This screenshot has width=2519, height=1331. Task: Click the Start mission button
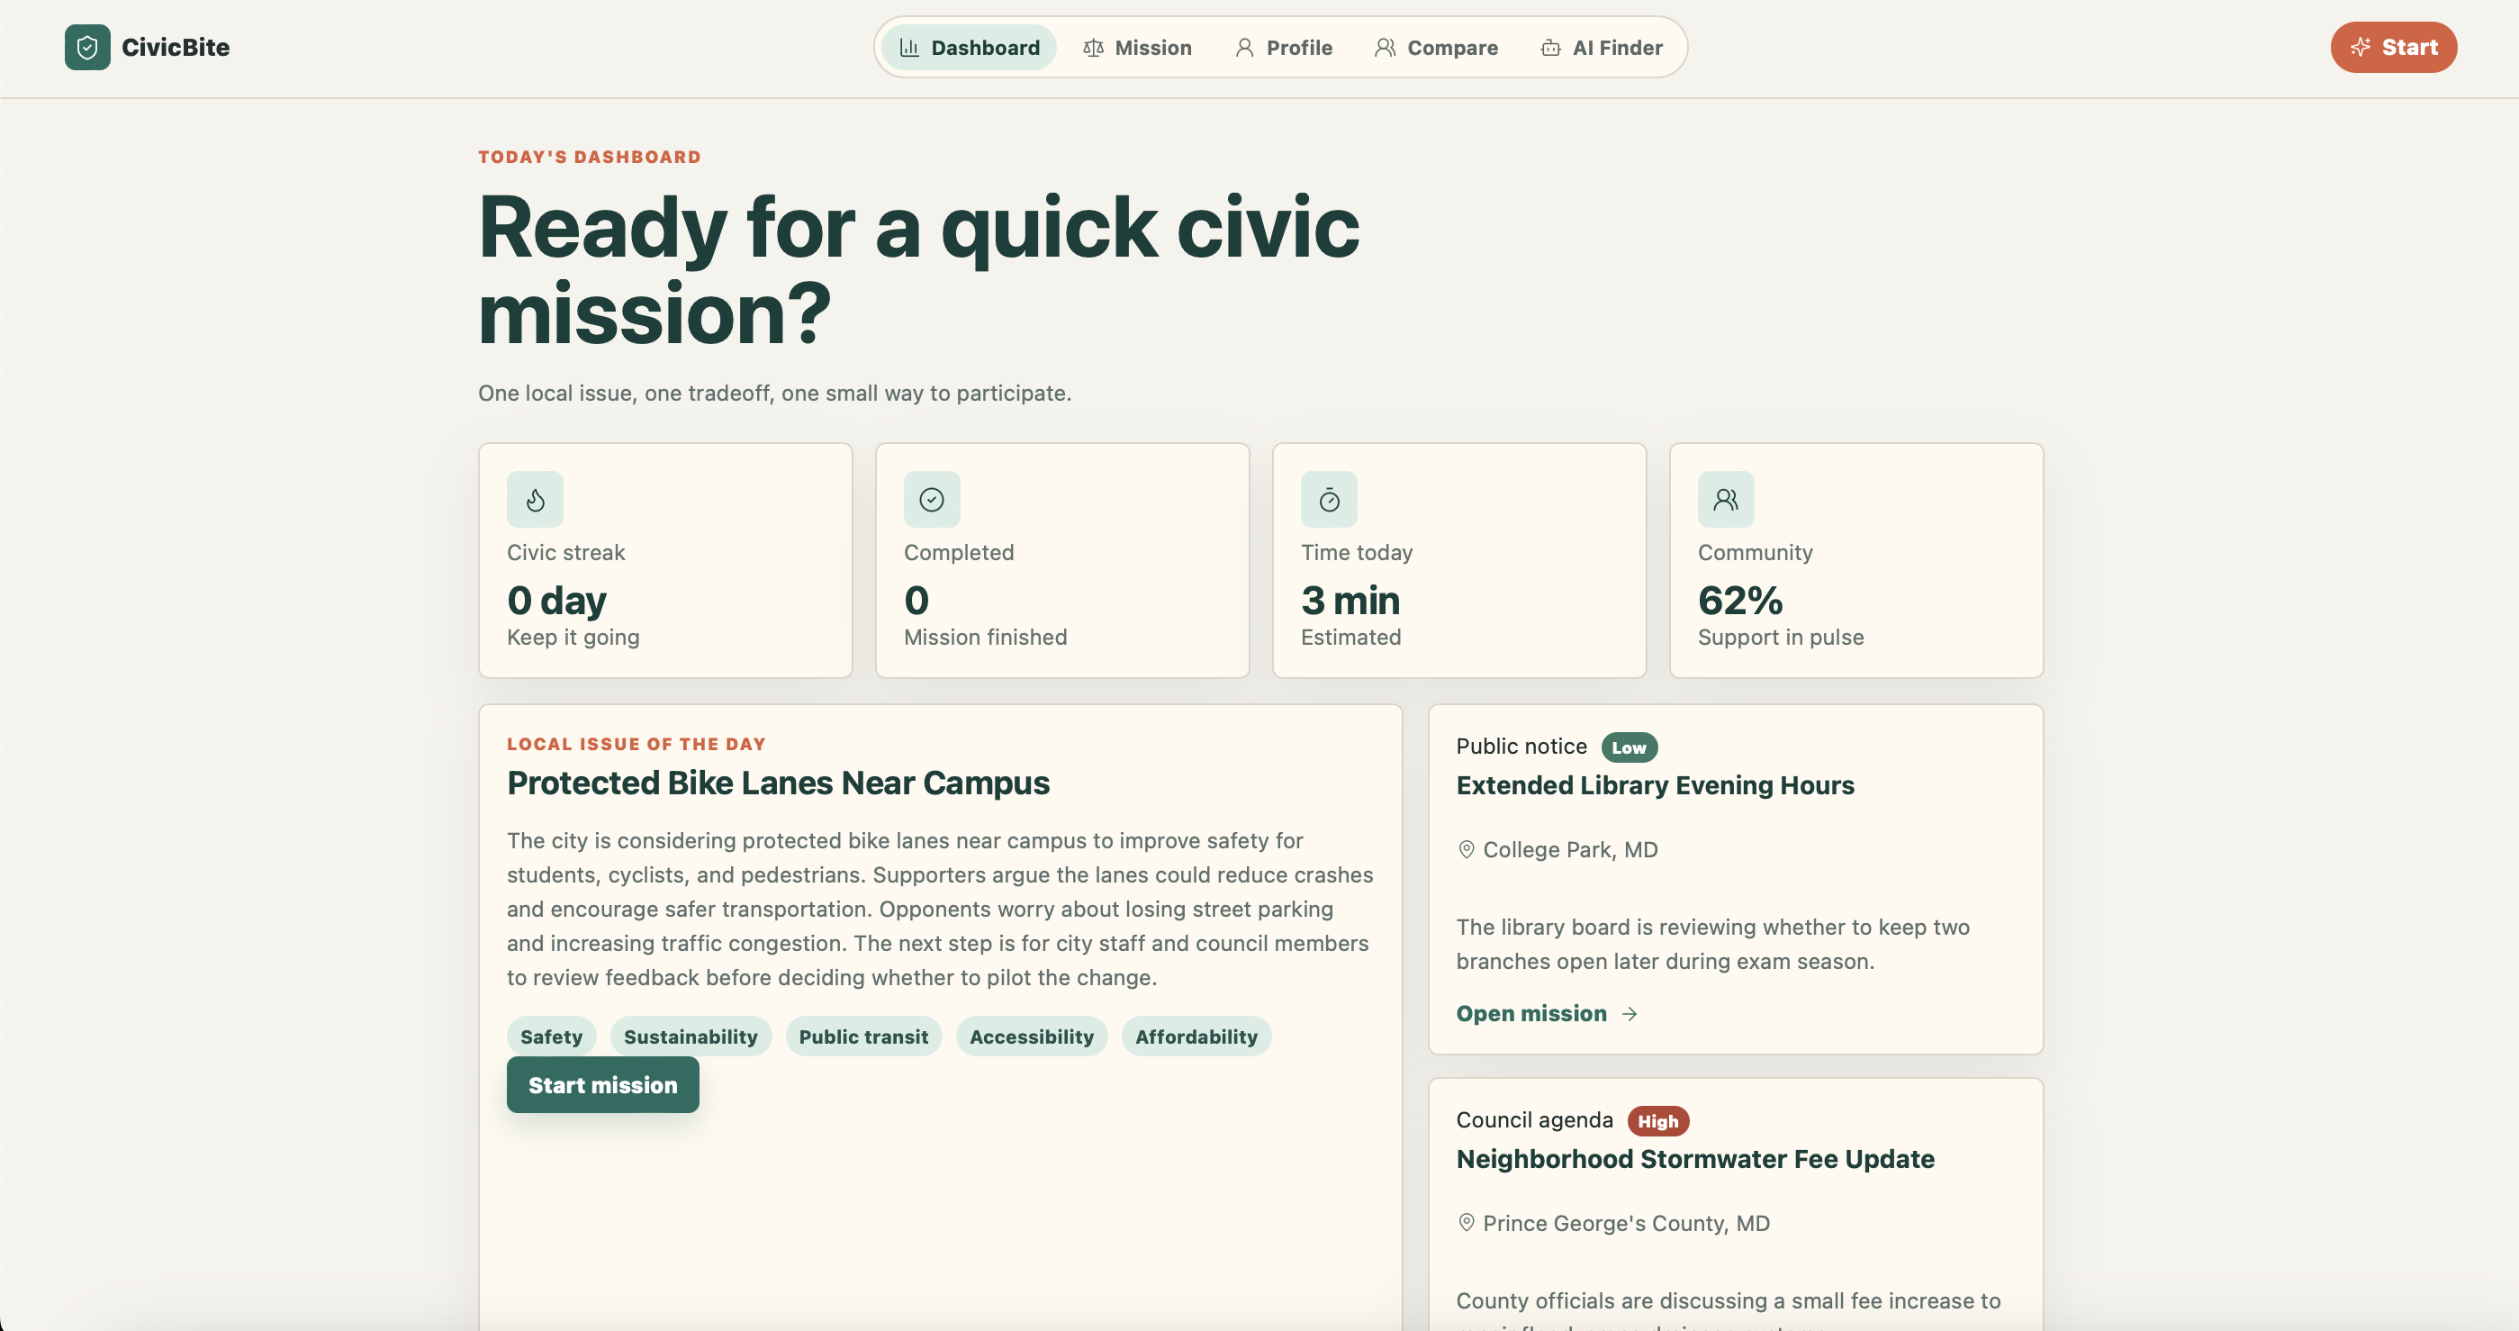(x=602, y=1084)
